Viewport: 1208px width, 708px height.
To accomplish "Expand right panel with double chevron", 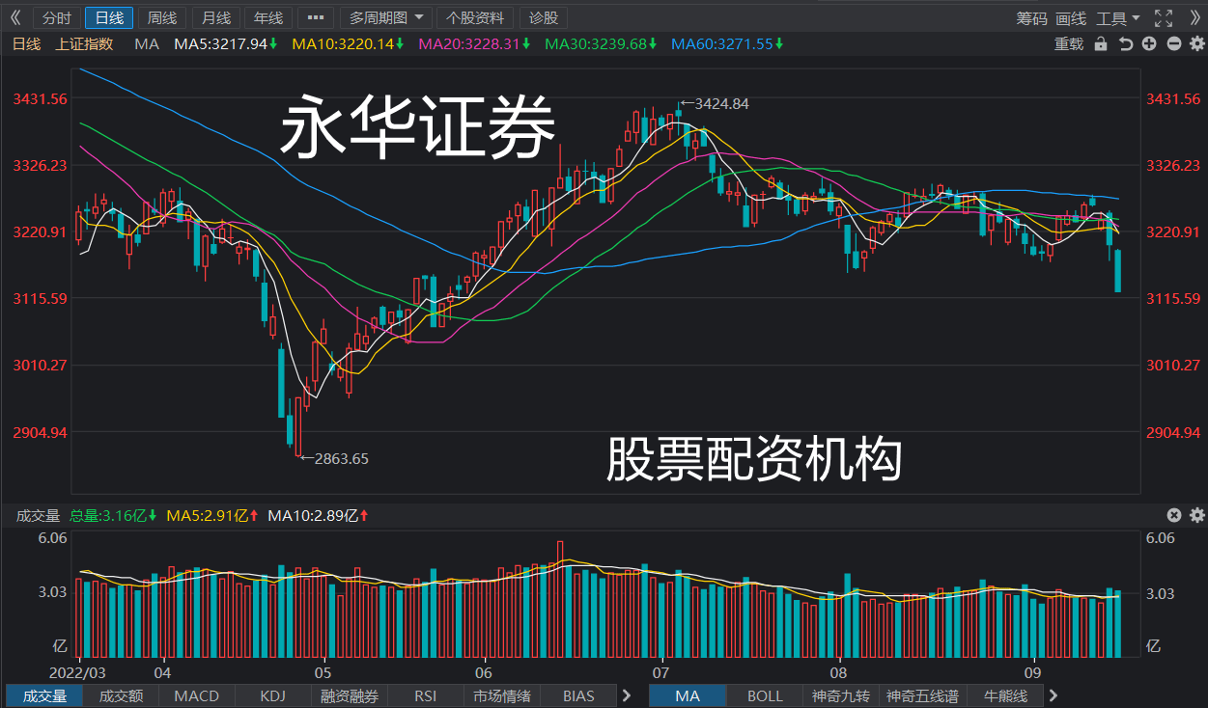I will 1194,18.
